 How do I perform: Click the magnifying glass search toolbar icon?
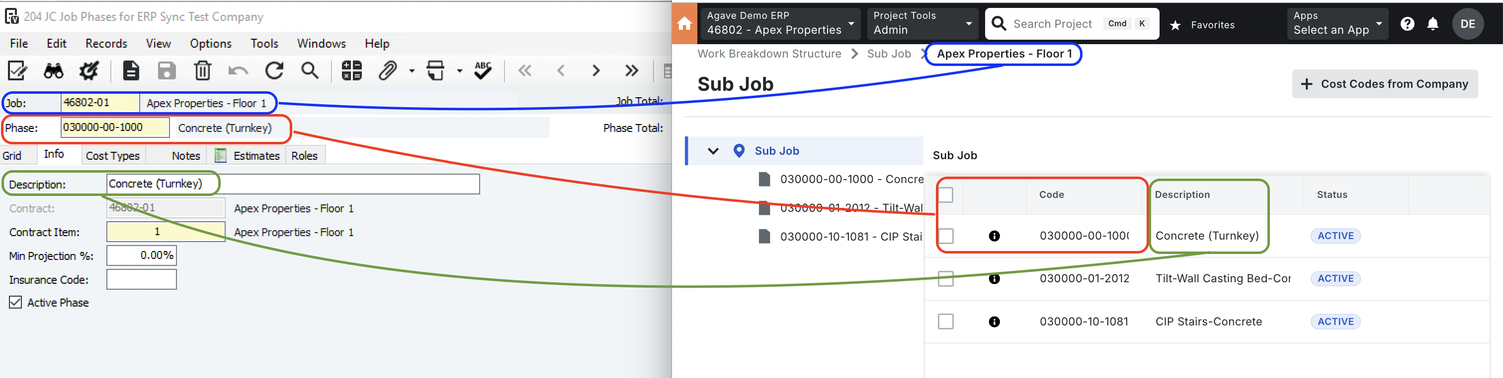coord(310,71)
